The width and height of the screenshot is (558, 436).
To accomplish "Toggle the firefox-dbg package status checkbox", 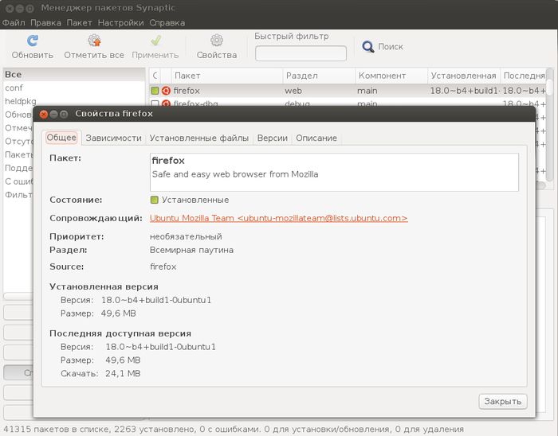I will [155, 103].
